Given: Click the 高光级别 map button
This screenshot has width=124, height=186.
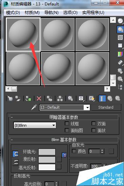Looking at the screenshot, I should click(64, 184).
